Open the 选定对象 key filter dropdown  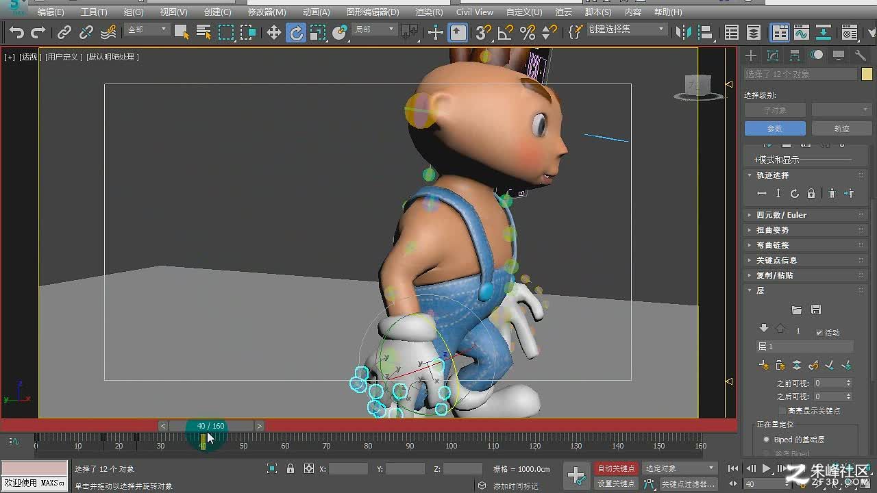[680, 468]
